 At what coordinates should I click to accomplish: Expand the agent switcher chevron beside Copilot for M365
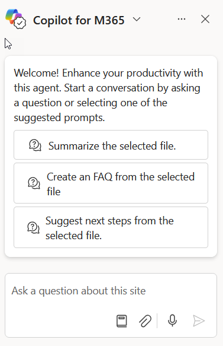coord(137,20)
